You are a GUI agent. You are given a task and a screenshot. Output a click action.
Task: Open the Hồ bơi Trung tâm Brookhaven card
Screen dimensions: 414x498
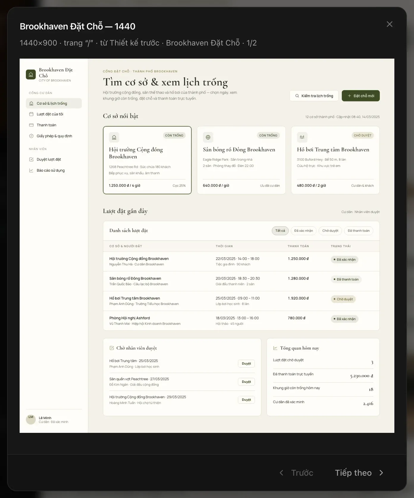[x=335, y=160]
